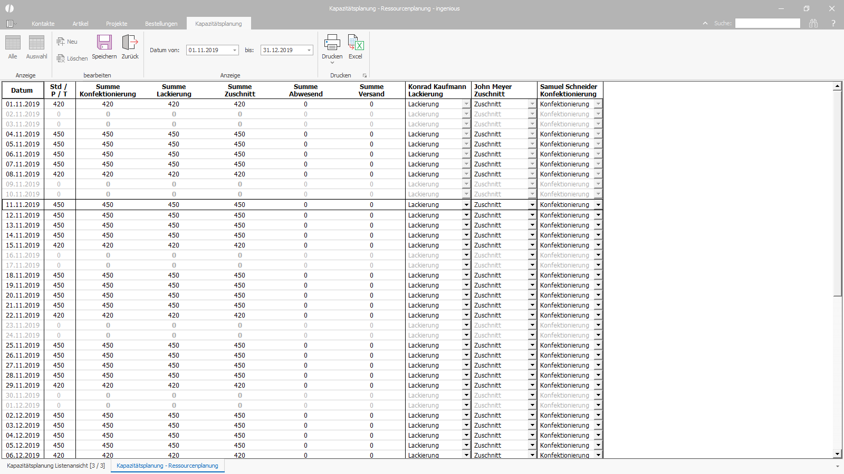Collapse the ribbon with the chevron
This screenshot has height=474, width=844.
coord(705,23)
